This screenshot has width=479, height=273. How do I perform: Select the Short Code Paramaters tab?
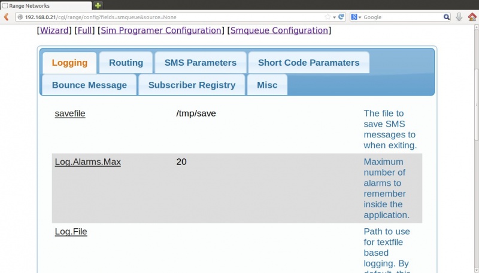(x=308, y=63)
